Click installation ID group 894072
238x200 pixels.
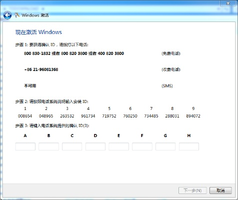tap(193, 116)
